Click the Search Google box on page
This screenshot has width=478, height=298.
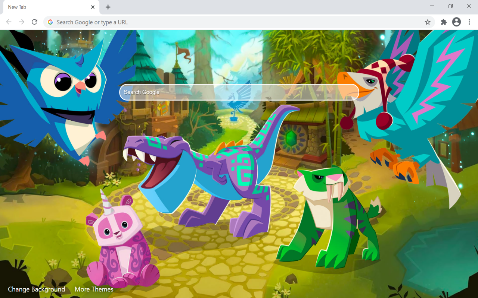pyautogui.click(x=239, y=92)
